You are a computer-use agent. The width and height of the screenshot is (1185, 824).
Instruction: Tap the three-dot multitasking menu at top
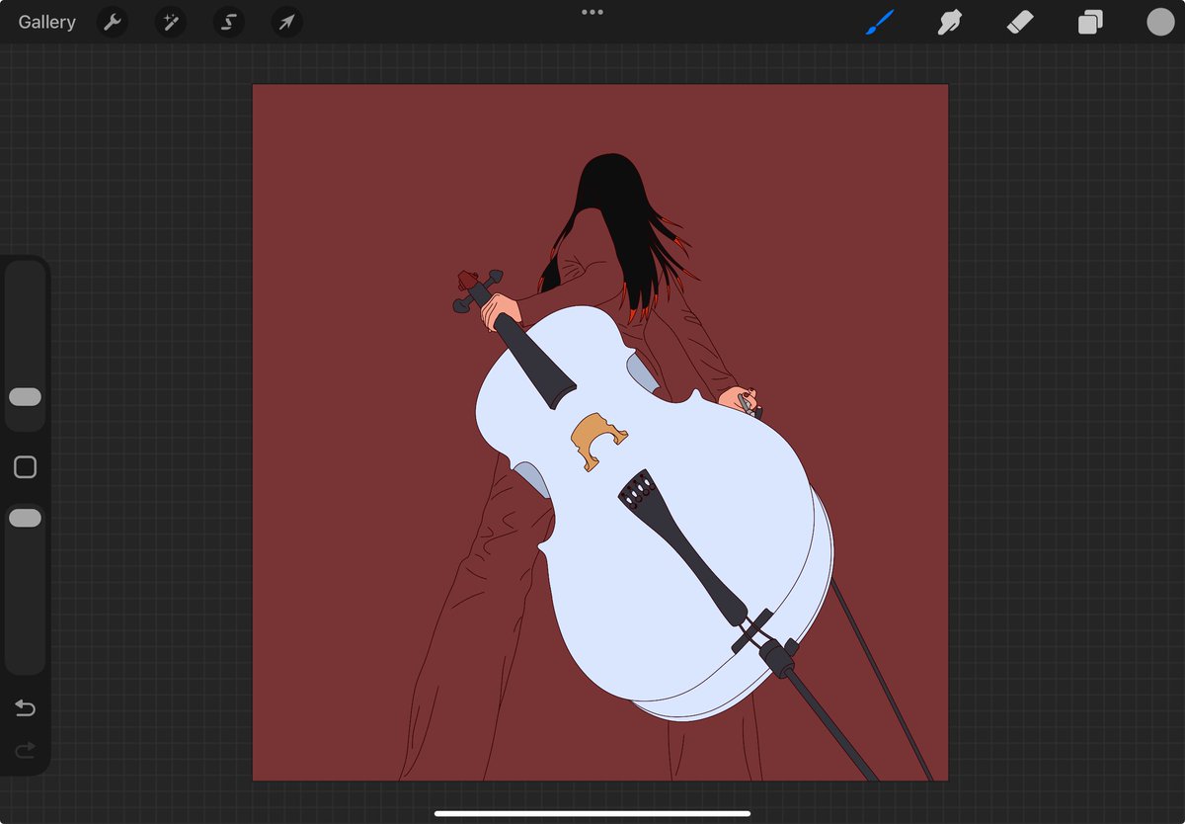click(x=592, y=12)
